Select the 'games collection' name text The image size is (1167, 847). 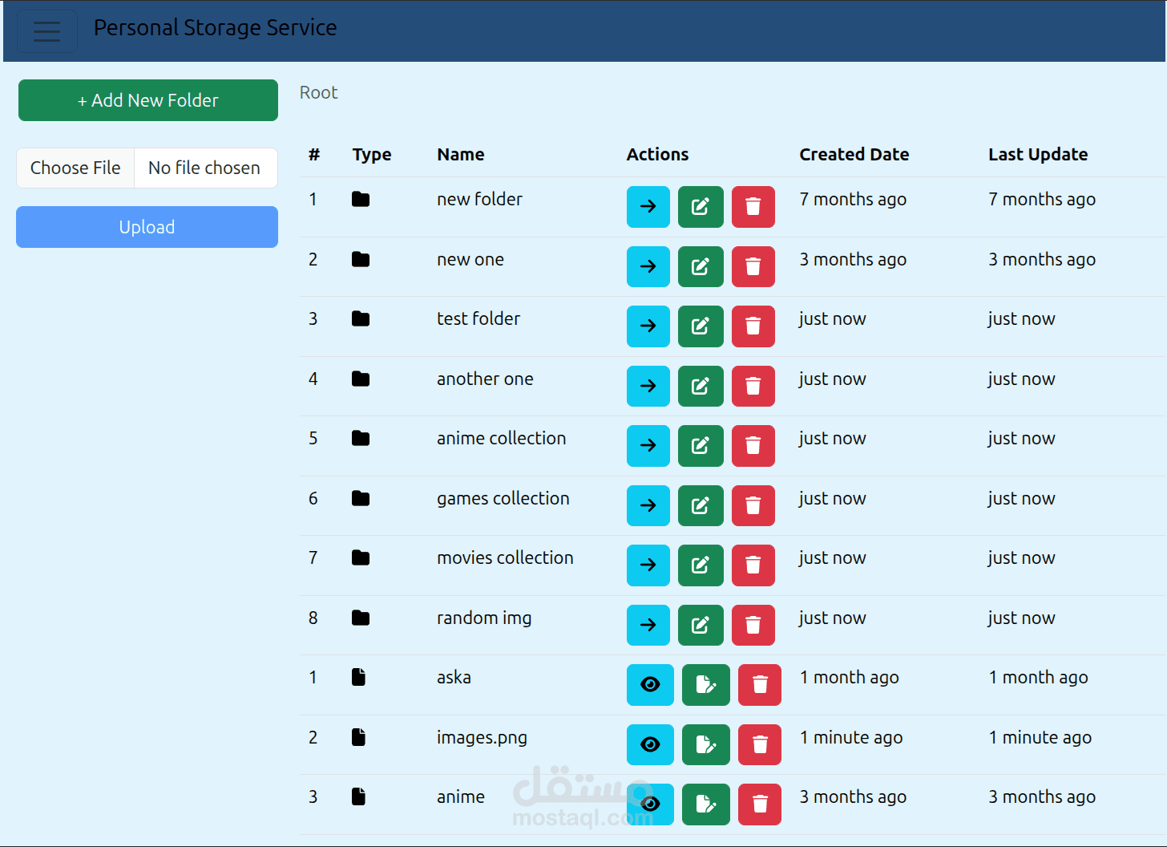point(503,499)
